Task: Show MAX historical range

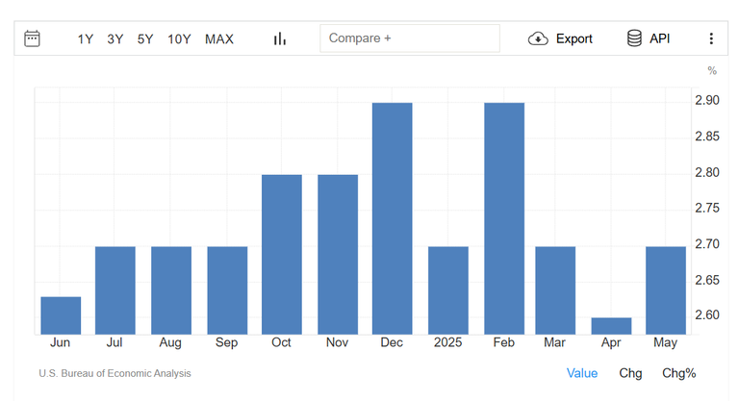Action: pyautogui.click(x=219, y=39)
